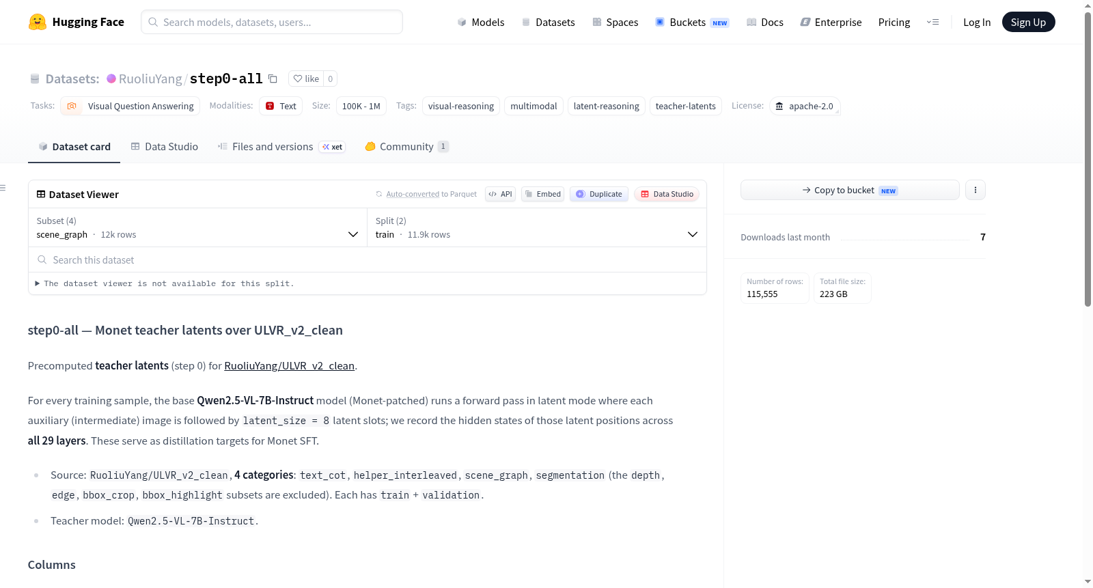Viewport: 1093px width, 588px height.
Task: Go to Spaces in the top navigation
Action: (615, 22)
